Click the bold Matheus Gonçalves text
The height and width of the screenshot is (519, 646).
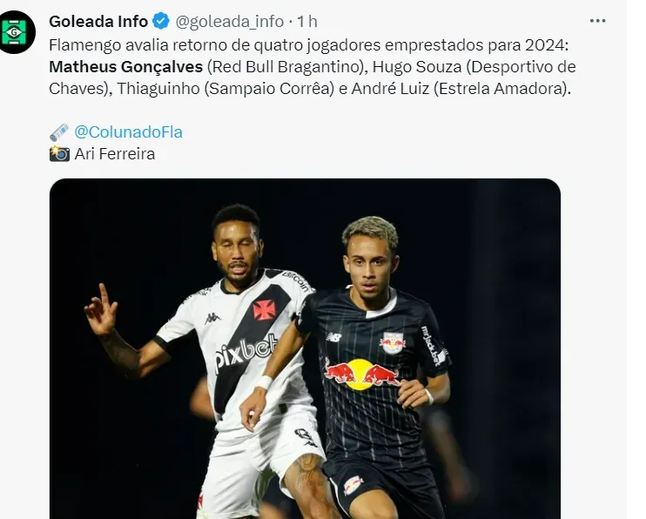click(125, 67)
